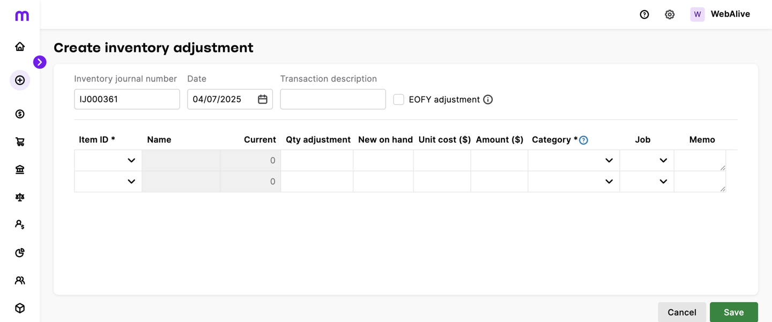This screenshot has height=322, width=772.
Task: Open the Banking icon in sidebar
Action: pyautogui.click(x=20, y=169)
